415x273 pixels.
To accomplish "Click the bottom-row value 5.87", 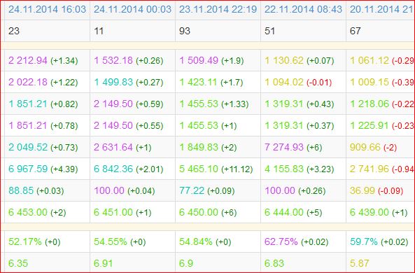I will [360, 263].
